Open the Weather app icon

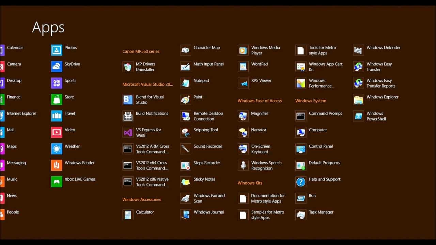click(x=57, y=149)
